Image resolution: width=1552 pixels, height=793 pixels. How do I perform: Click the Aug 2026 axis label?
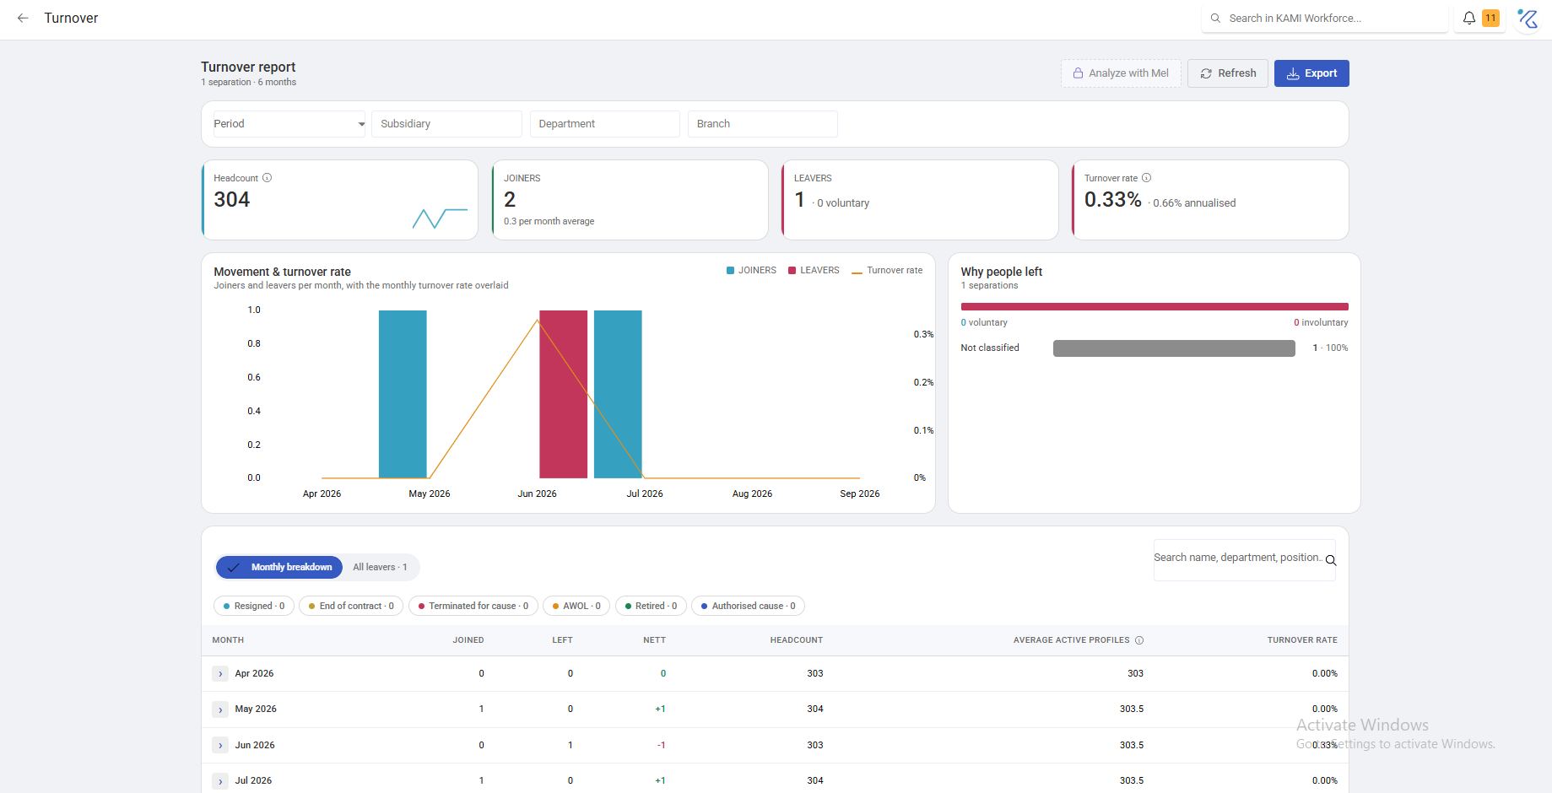pos(752,494)
